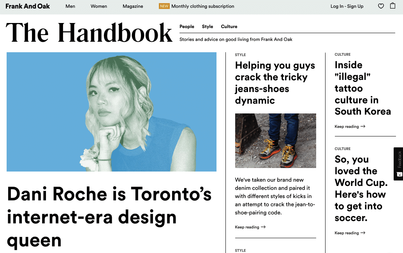Click the denim collection description paragraph
403x253 pixels.
pyautogui.click(x=275, y=196)
